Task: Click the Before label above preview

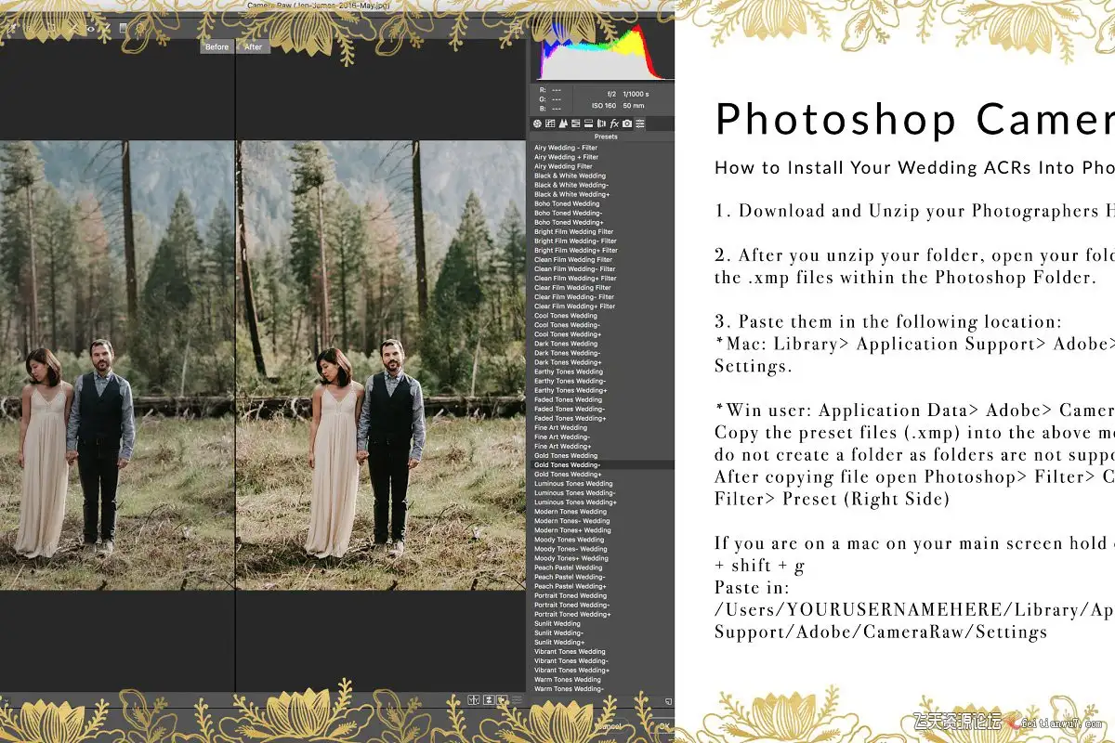Action: pyautogui.click(x=216, y=46)
